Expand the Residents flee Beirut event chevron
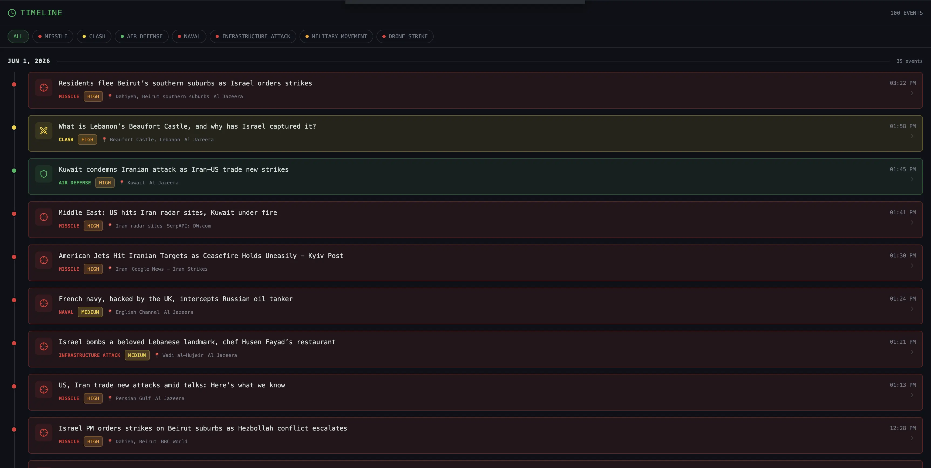 912,93
